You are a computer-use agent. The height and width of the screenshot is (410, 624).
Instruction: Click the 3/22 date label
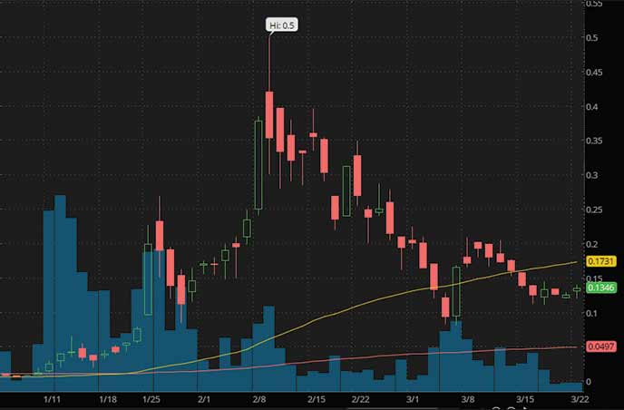[580, 399]
